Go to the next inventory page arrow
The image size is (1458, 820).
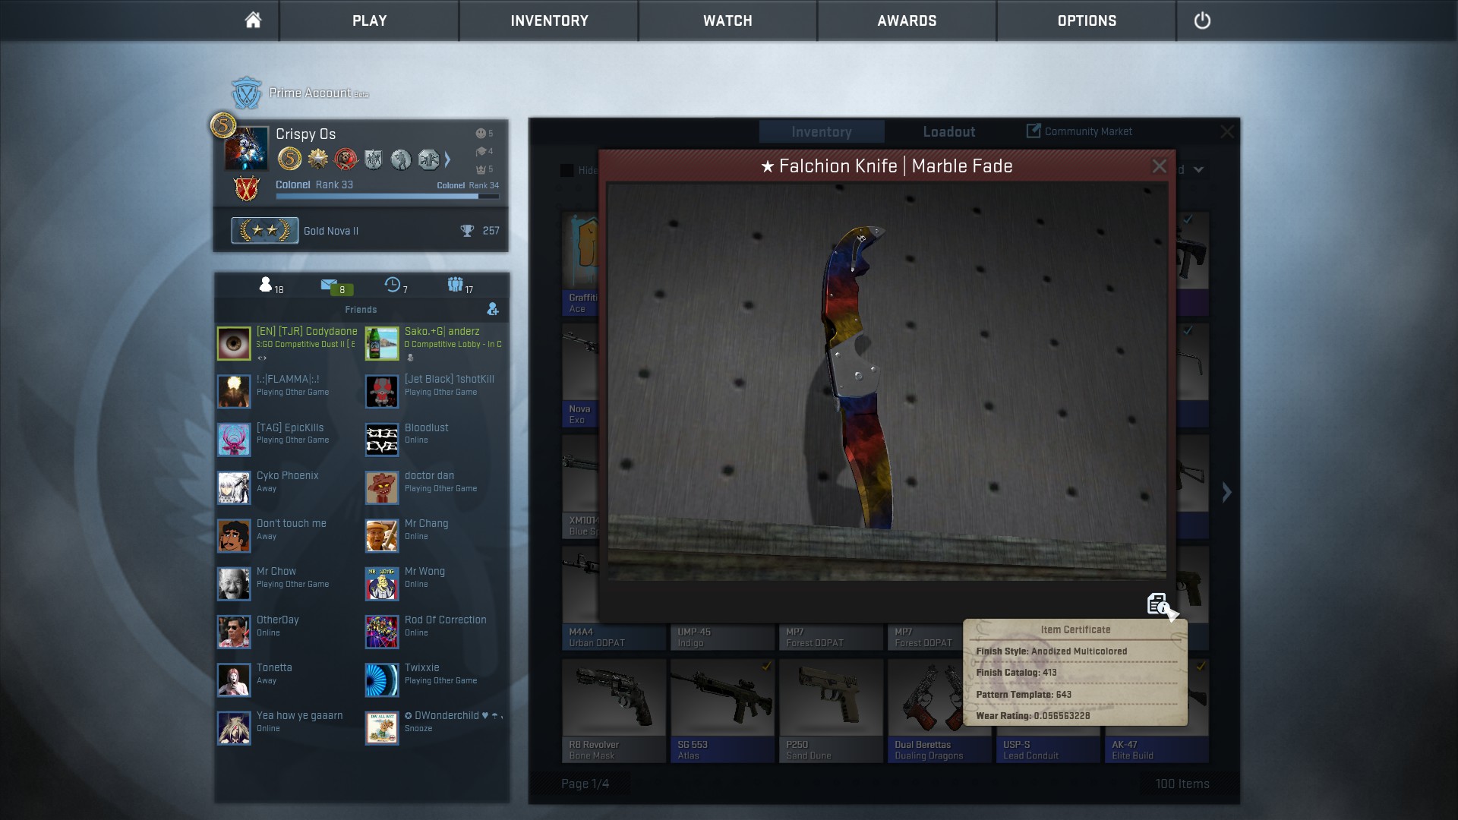point(1226,492)
